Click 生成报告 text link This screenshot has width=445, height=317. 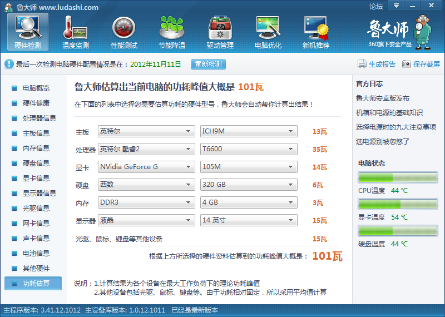point(382,64)
